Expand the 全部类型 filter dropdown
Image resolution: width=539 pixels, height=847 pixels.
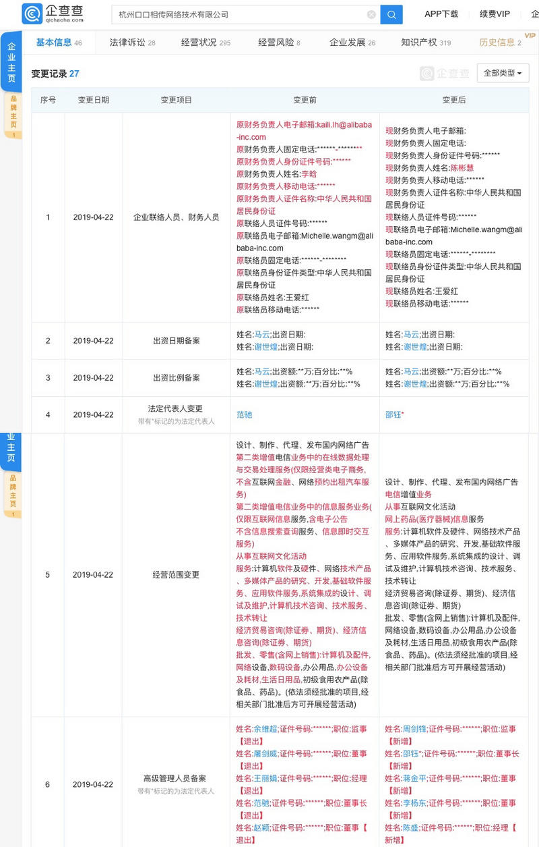coord(503,73)
